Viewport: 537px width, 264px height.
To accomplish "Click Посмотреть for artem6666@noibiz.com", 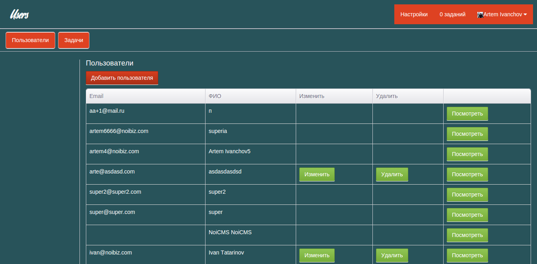I will 467,134.
